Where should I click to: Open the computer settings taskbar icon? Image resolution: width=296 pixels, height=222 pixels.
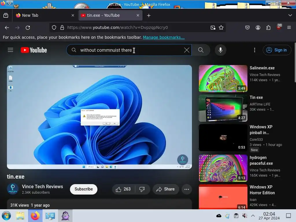tap(50, 216)
